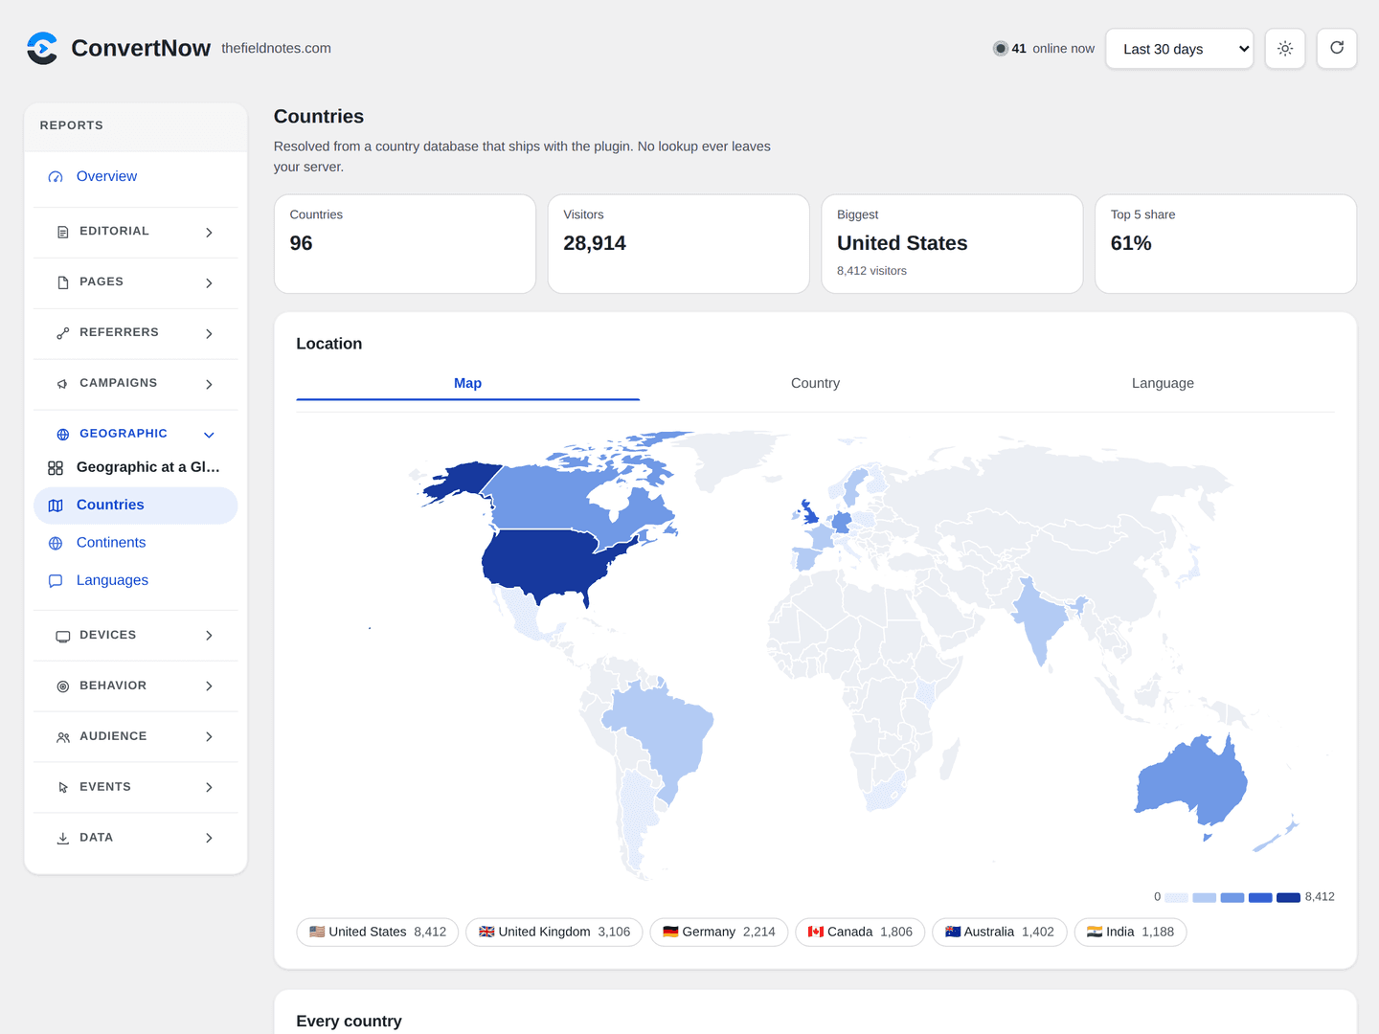
Task: Expand the Data section chevron
Action: tap(209, 839)
